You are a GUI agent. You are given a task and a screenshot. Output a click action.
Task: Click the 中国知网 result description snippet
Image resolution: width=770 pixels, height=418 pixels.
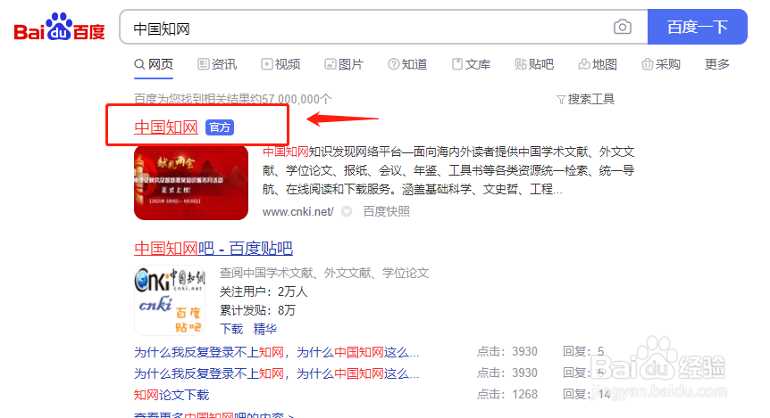[448, 170]
